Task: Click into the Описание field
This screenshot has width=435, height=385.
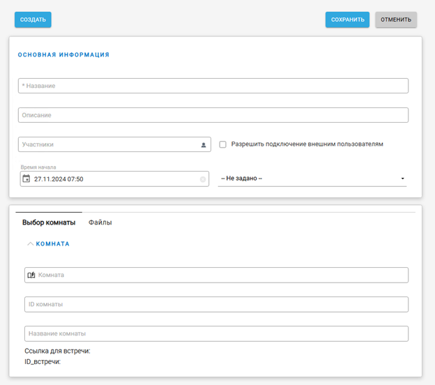Action: [213, 115]
